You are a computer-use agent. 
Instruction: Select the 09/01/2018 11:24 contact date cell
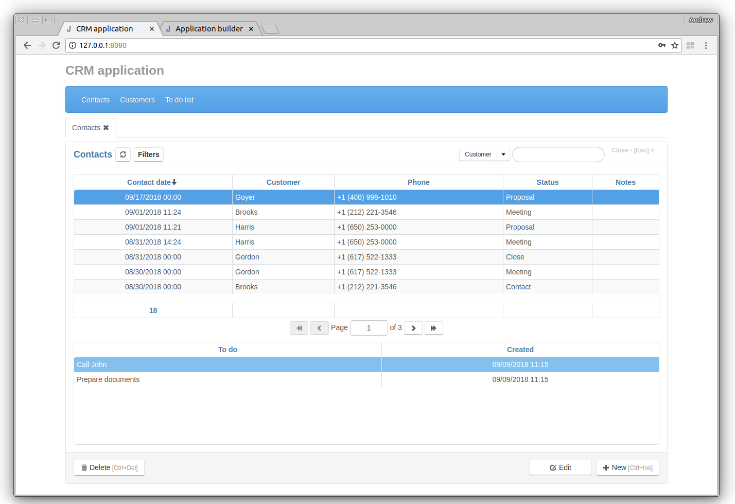click(153, 212)
